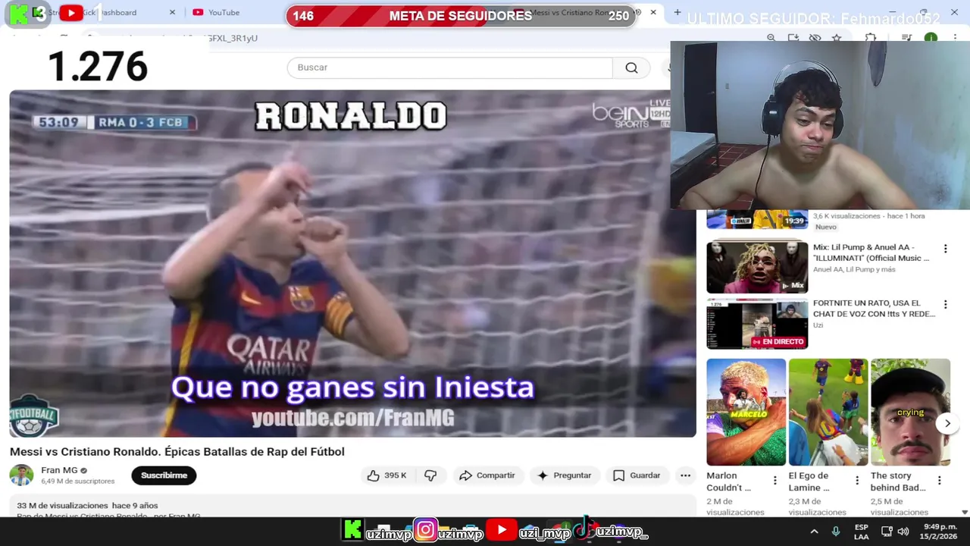Open the Fran MG channel avatar

click(21, 475)
